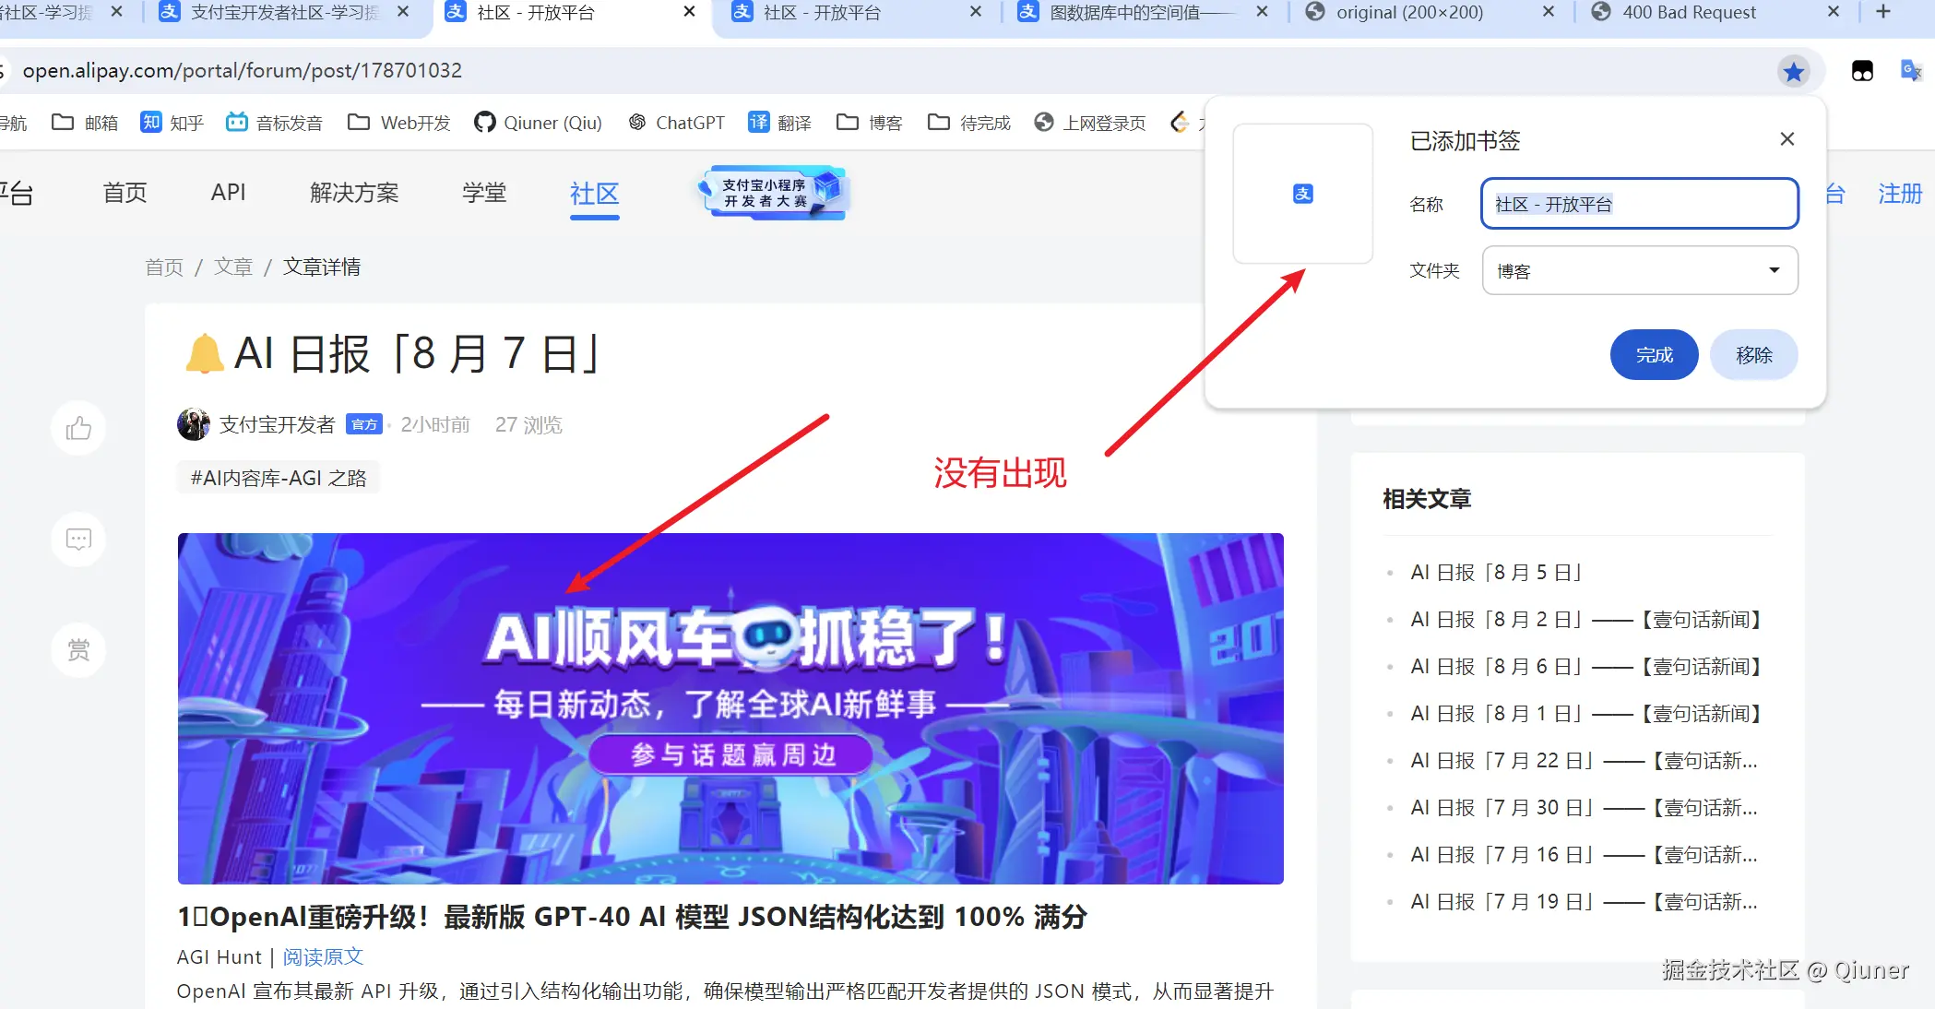Open the 知乎 bookmark
This screenshot has height=1009, width=1935.
(172, 123)
